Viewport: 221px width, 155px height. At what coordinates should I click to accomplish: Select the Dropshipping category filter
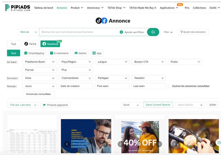click(x=34, y=53)
